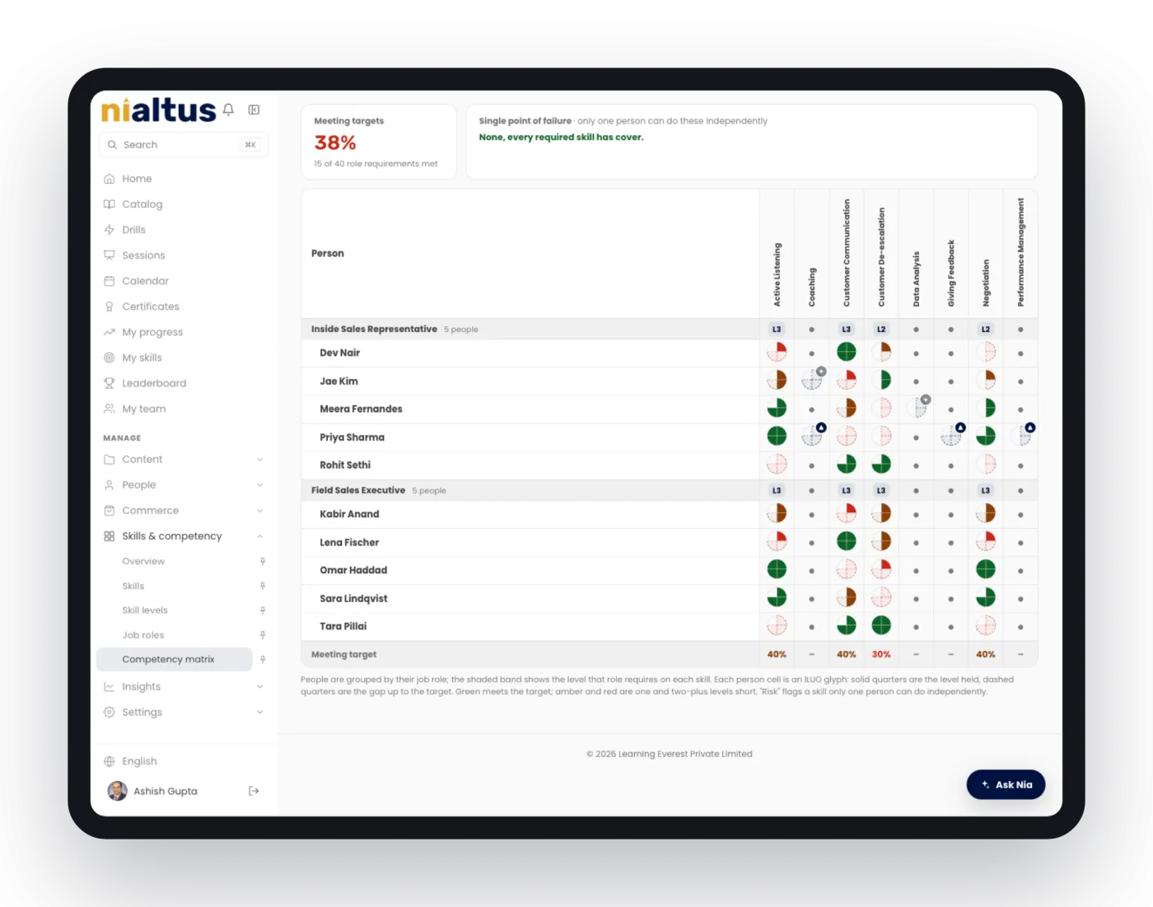Click Priya Sharma's Active Listening glyph
Screen dimensions: 1153x907
coord(777,437)
